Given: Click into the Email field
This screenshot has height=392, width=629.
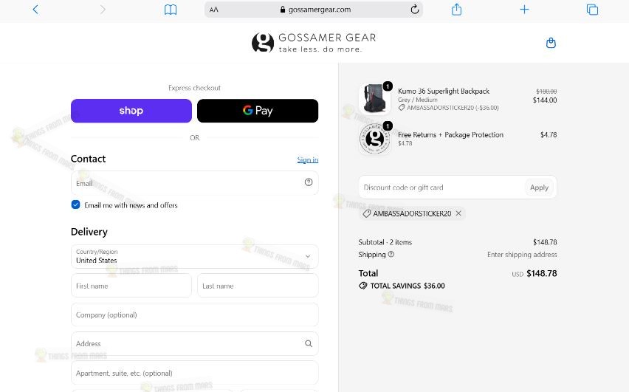Looking at the screenshot, I should tap(195, 183).
